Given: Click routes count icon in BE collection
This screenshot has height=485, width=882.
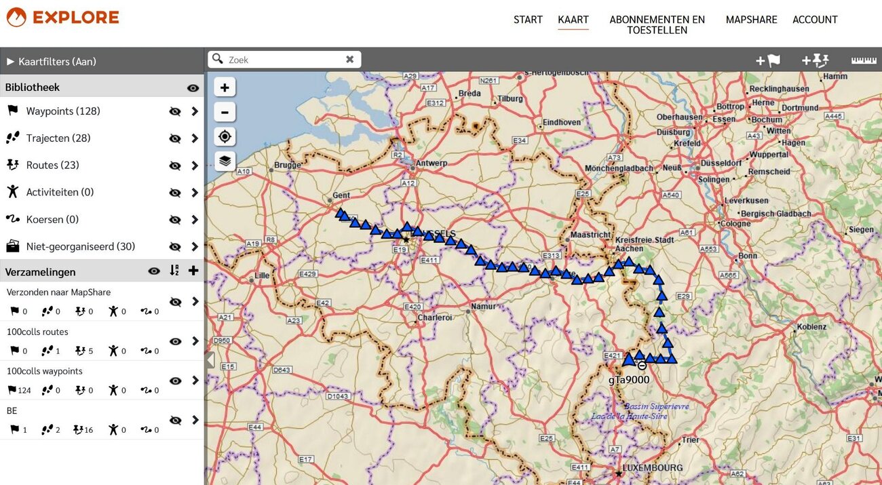Looking at the screenshot, I should click(x=78, y=429).
